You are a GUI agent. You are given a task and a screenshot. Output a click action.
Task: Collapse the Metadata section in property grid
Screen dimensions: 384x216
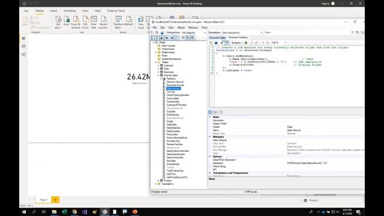tap(210, 137)
